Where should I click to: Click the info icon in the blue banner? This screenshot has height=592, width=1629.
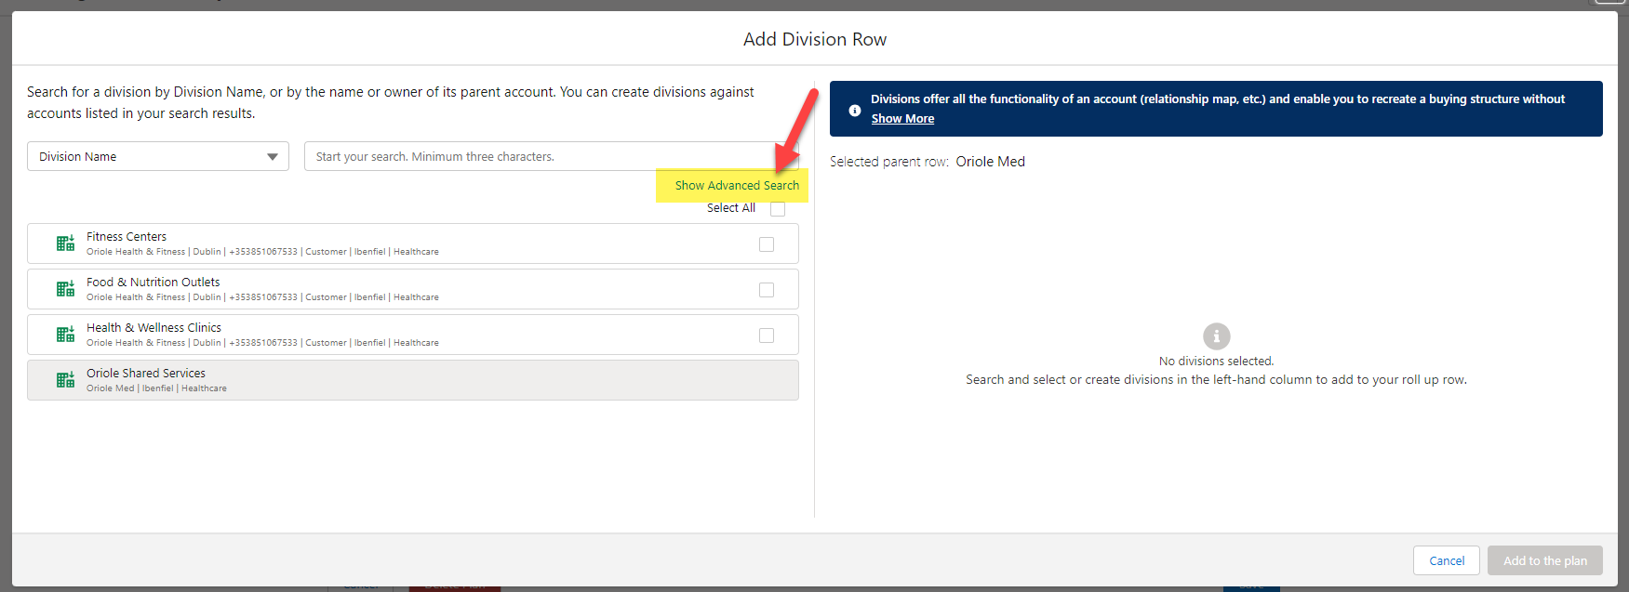pos(854,110)
